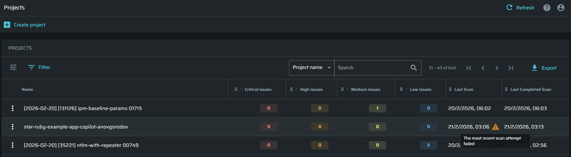Grab the drag handle of Critical issues column
The image size is (571, 157).
pos(236,89)
